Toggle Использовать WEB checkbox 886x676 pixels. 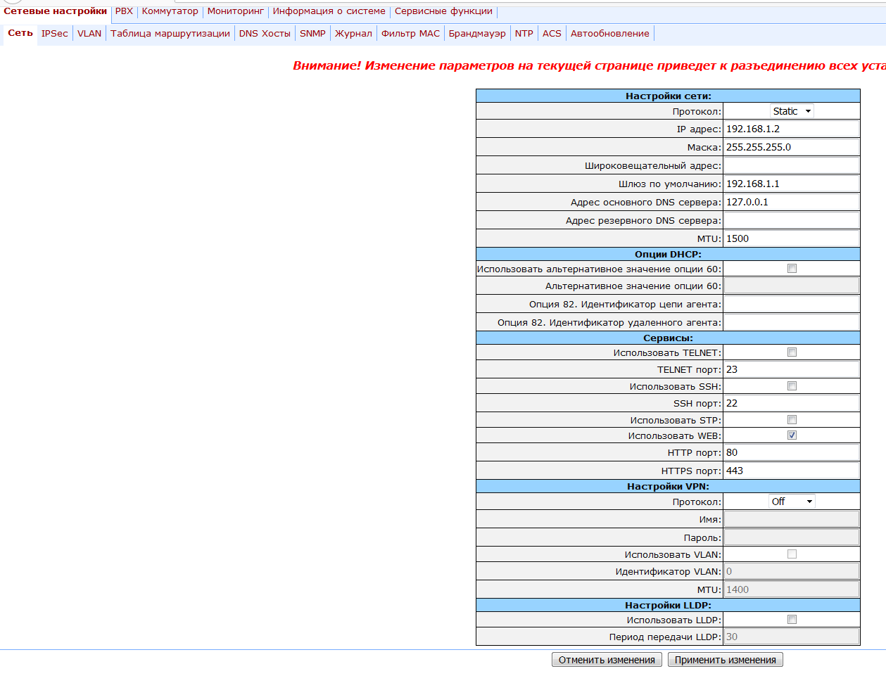[792, 435]
